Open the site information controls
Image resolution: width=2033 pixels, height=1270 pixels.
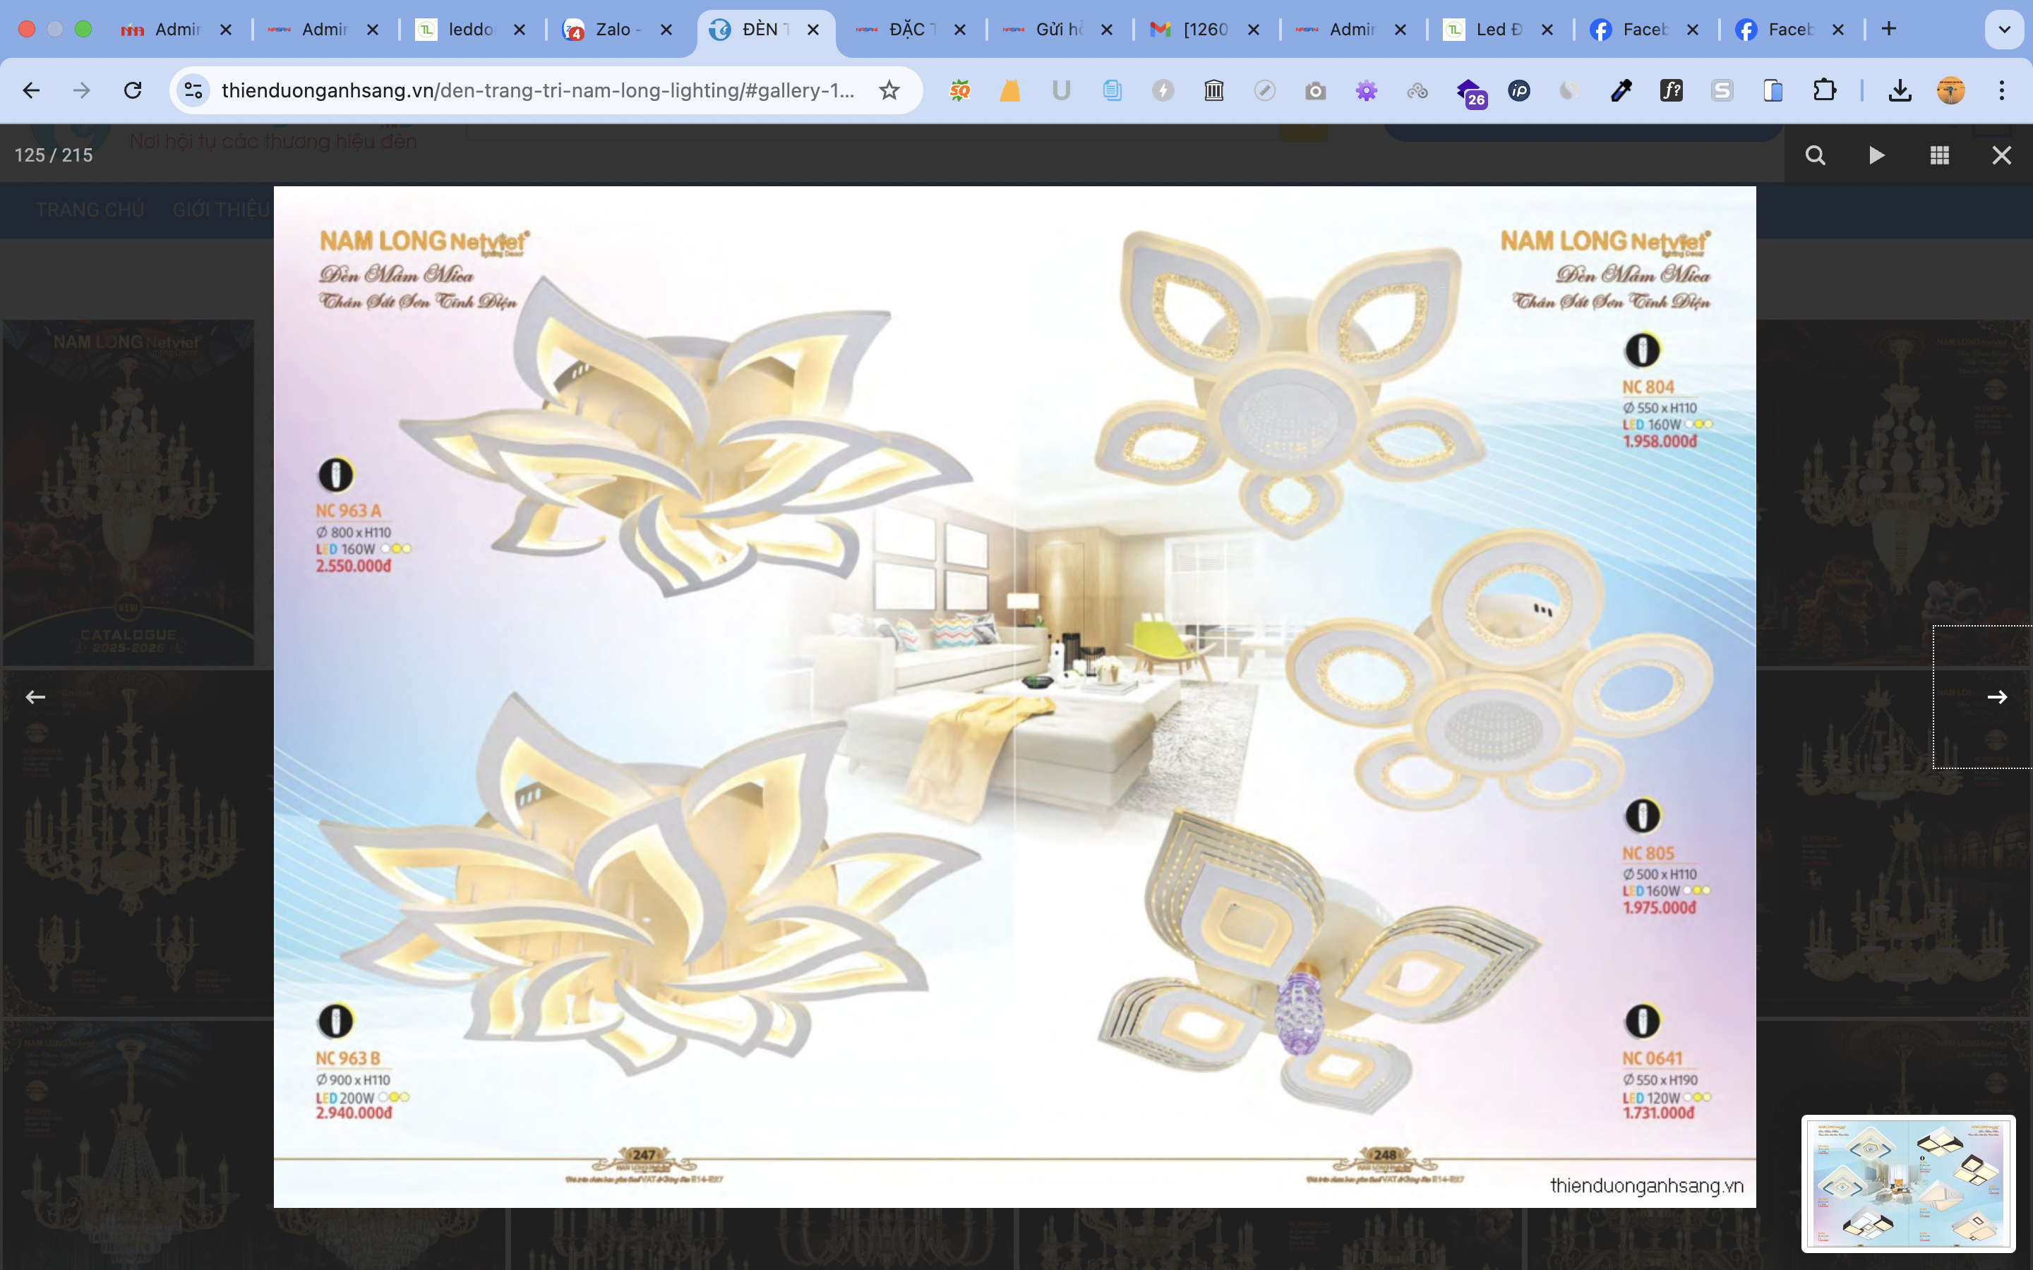point(193,90)
